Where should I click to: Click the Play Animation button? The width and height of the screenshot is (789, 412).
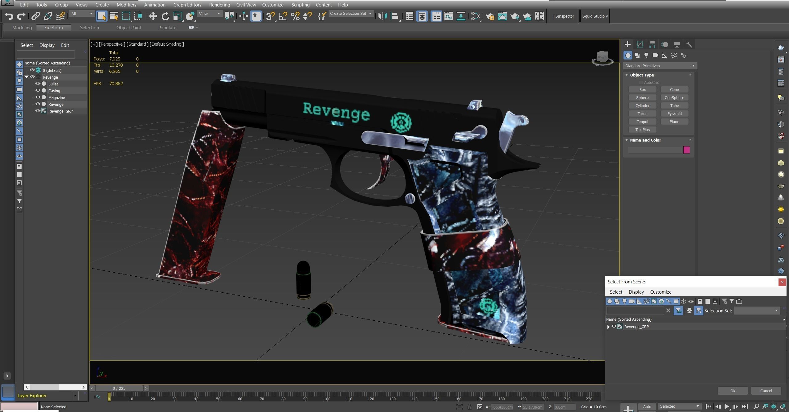click(726, 406)
